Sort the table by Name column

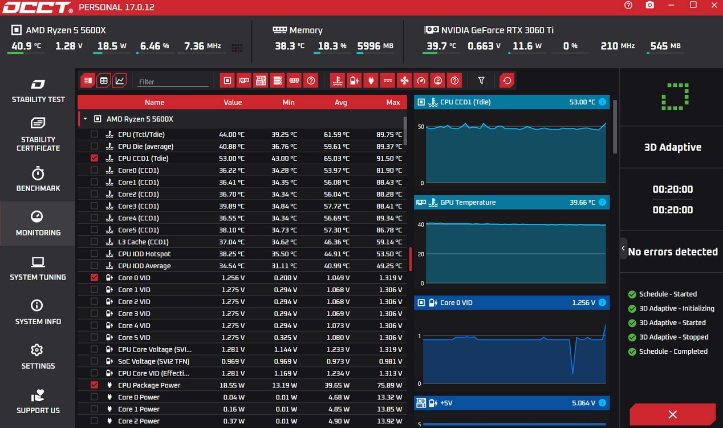[x=155, y=103]
